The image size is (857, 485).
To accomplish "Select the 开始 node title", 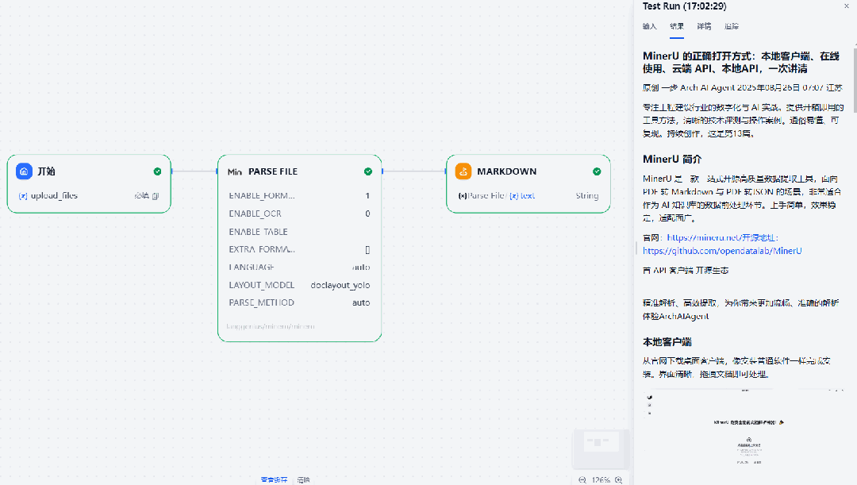I will [47, 171].
